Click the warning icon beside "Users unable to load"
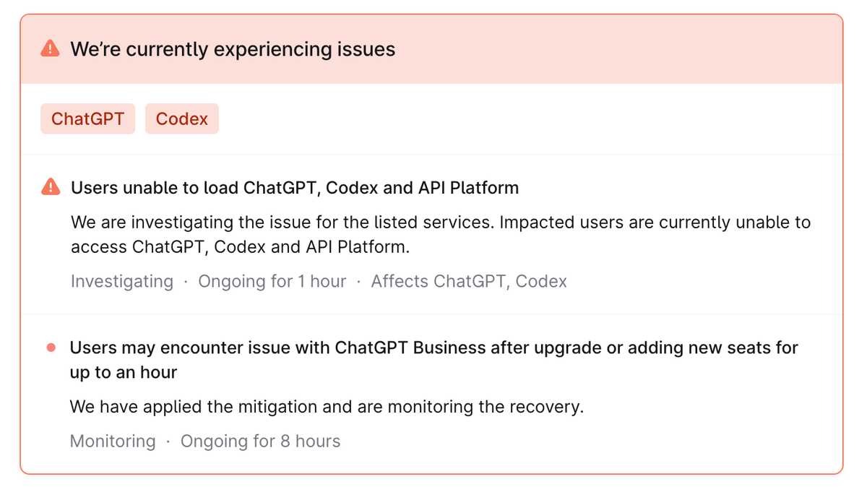Image resolution: width=867 pixels, height=487 pixels. [51, 188]
